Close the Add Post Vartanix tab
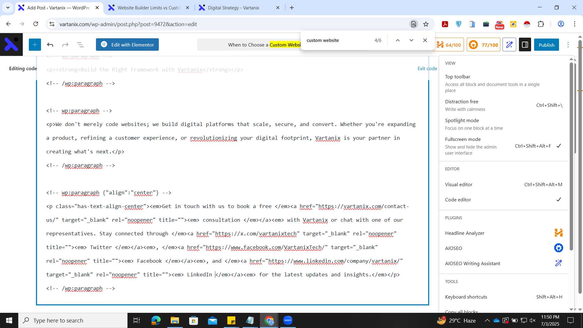The height and width of the screenshot is (328, 583). pos(97,8)
